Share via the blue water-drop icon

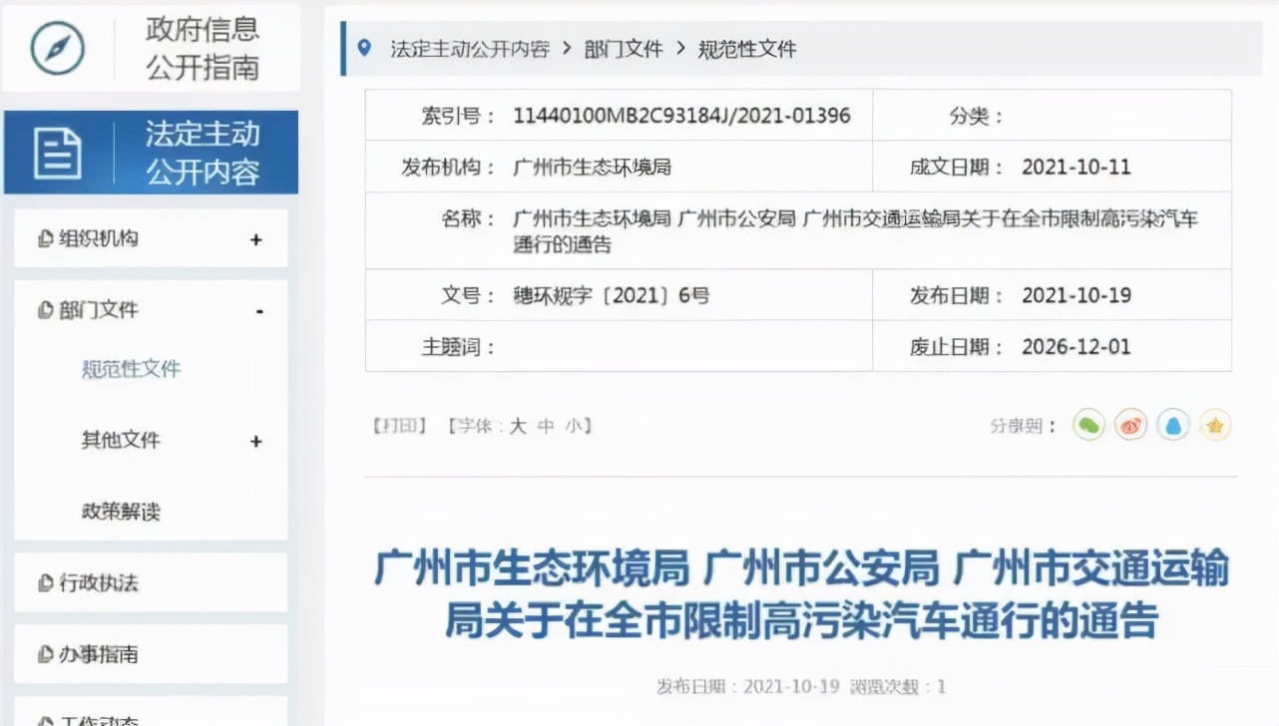[1173, 426]
